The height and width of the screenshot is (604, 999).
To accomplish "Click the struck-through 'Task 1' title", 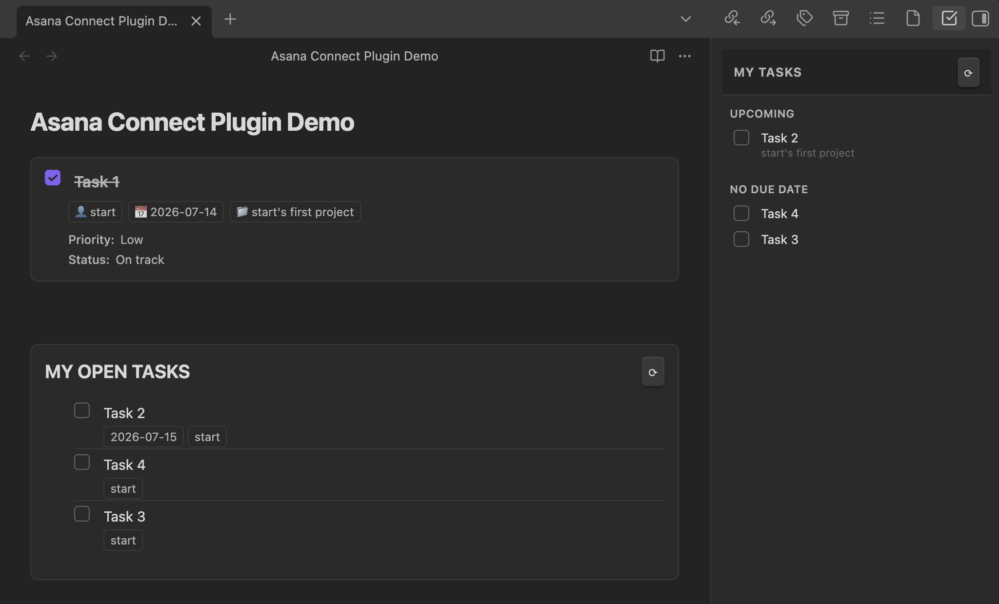I will coord(97,182).
